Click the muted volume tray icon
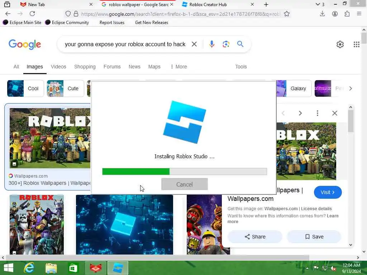The image size is (367, 275). (x=333, y=268)
